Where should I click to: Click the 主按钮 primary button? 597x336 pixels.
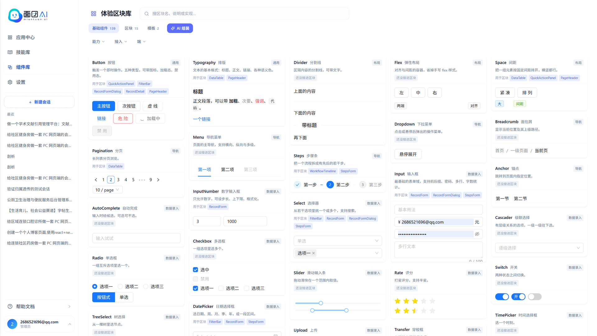(104, 106)
